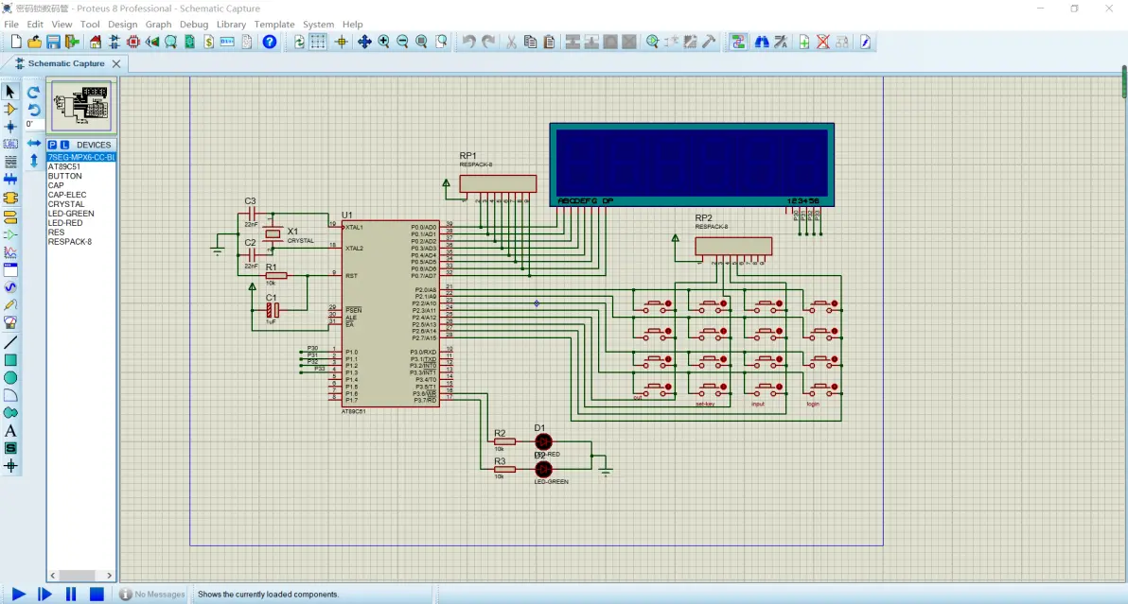Click the pan/center view arrows icon
1128x604 pixels.
(364, 42)
